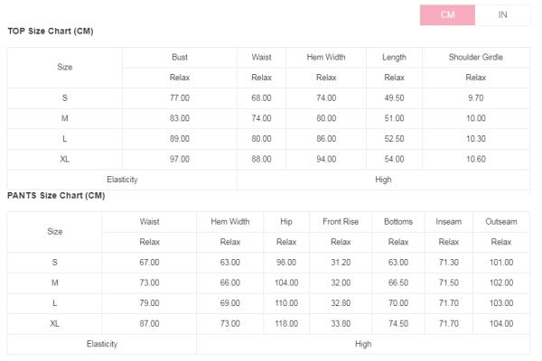The image size is (542, 361).
Task: Select the Shoulder Girdle column header
Action: [475, 58]
